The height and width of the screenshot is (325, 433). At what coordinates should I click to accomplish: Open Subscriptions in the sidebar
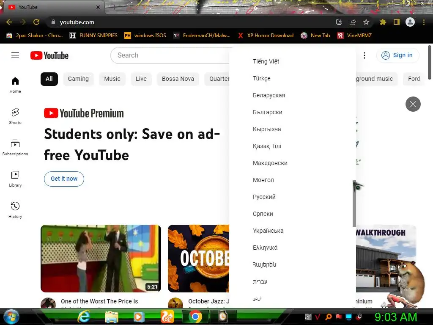tap(15, 148)
